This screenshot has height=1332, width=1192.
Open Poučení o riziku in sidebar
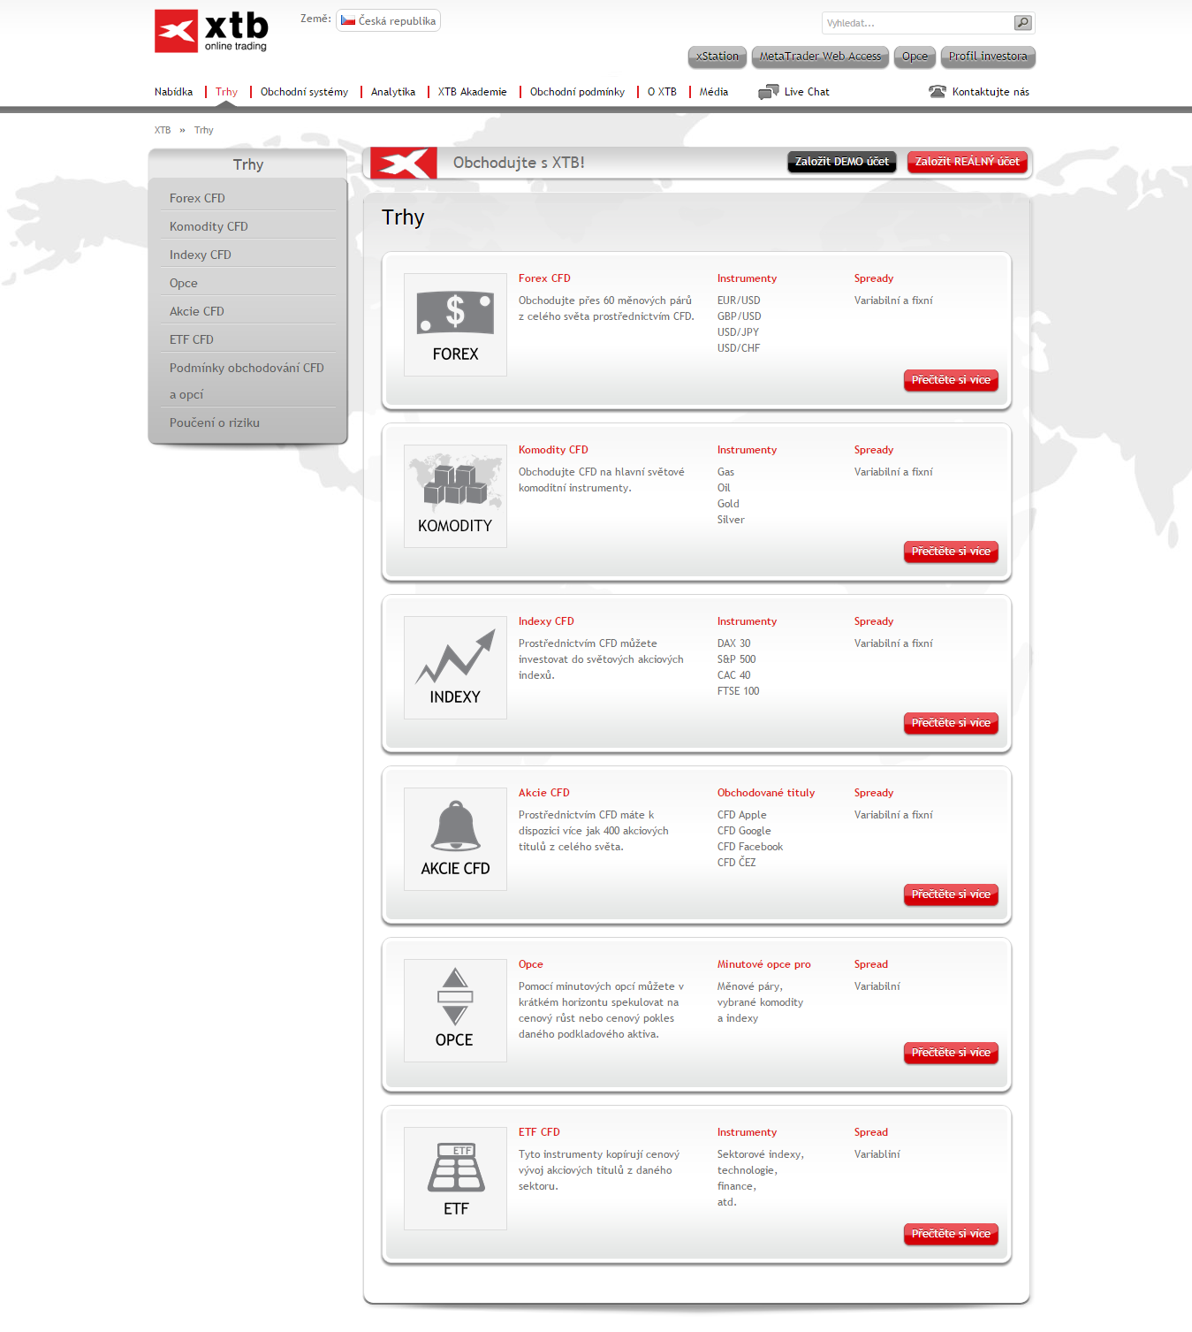(215, 422)
